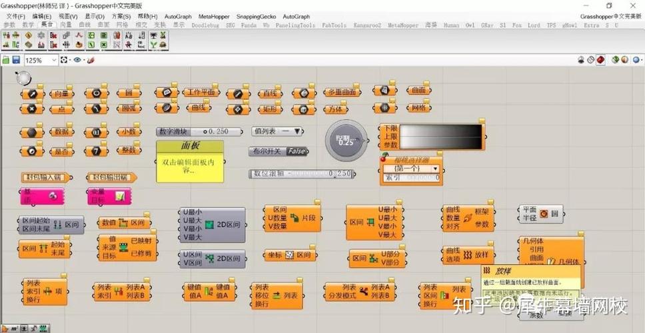Open the 值列表 dropdown arrow

[297, 132]
